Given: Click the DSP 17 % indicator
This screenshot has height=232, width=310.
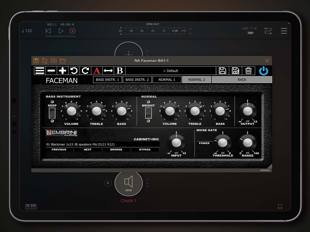Looking at the screenshot, I should click(x=250, y=28).
